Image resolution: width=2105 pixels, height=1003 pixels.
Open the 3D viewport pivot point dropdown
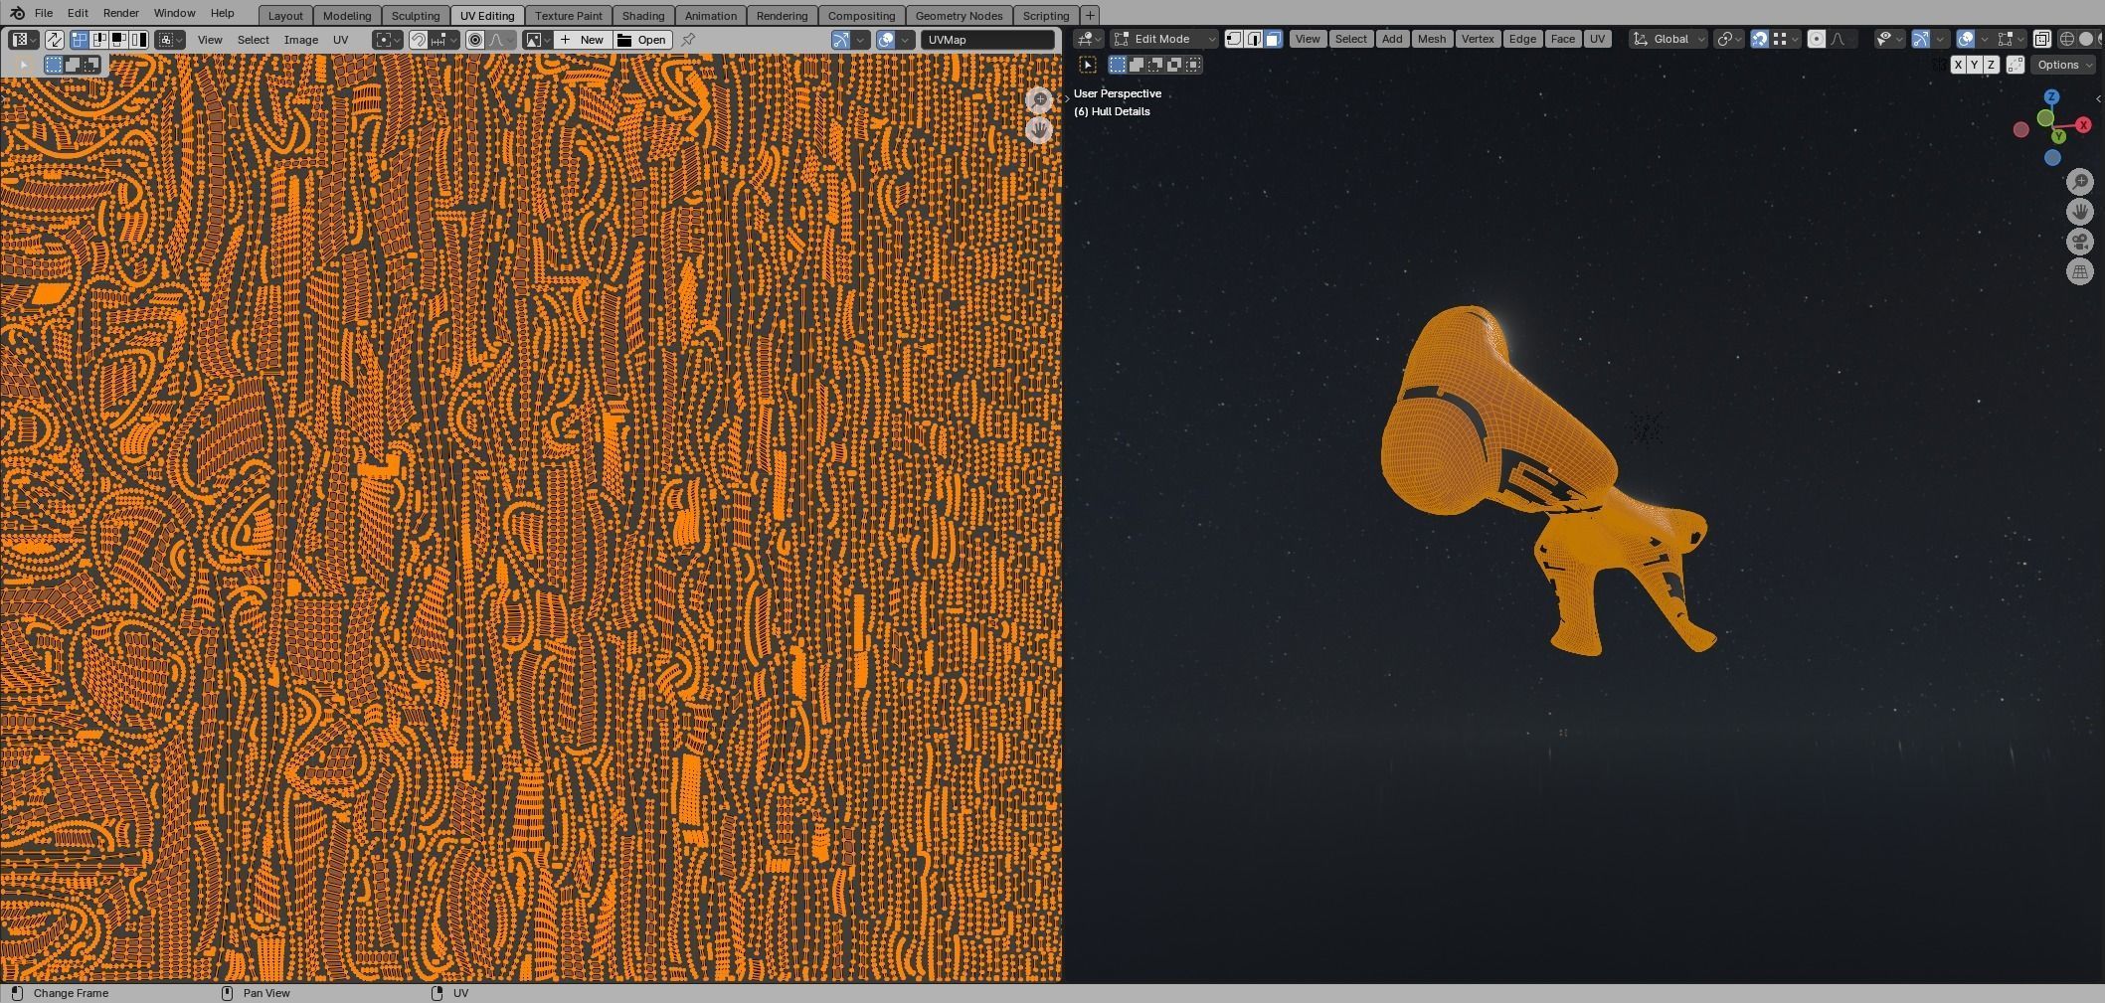coord(1730,39)
